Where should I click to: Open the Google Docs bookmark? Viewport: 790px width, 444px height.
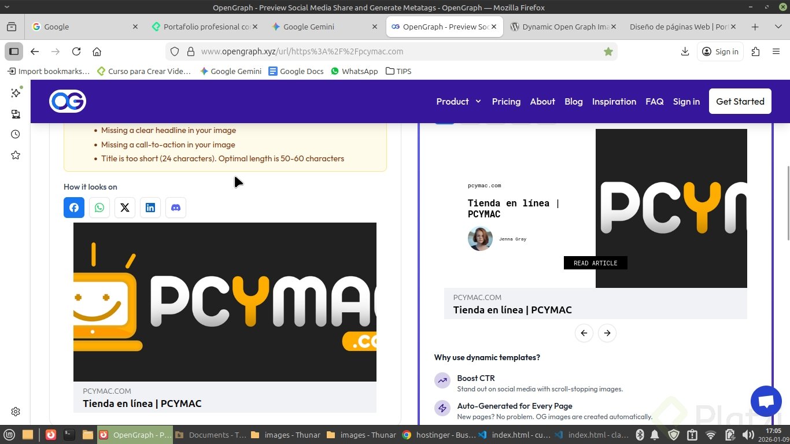click(x=296, y=71)
